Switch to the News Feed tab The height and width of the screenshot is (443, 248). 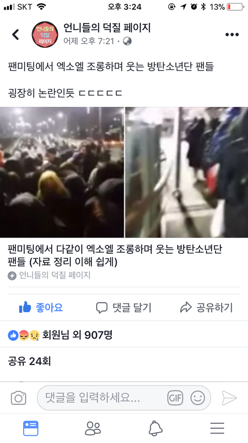click(30, 428)
